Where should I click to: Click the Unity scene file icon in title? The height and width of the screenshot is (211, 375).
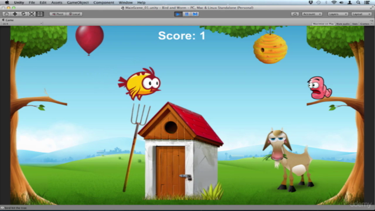(122, 8)
